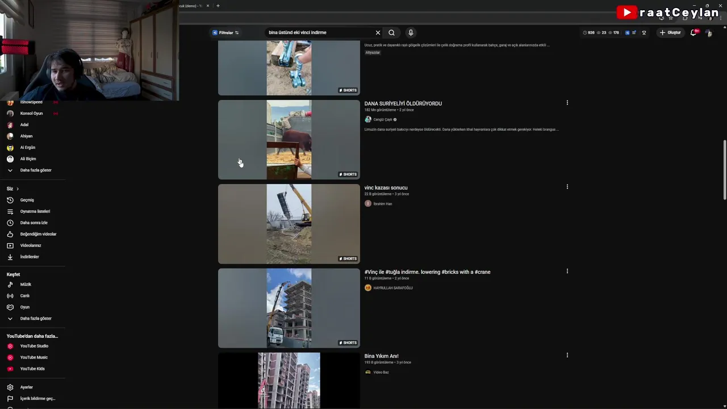Close the current browser tab
This screenshot has width=727, height=409.
pyautogui.click(x=208, y=6)
